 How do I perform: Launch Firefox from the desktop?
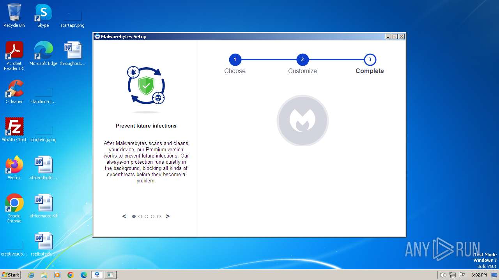[x=14, y=168]
